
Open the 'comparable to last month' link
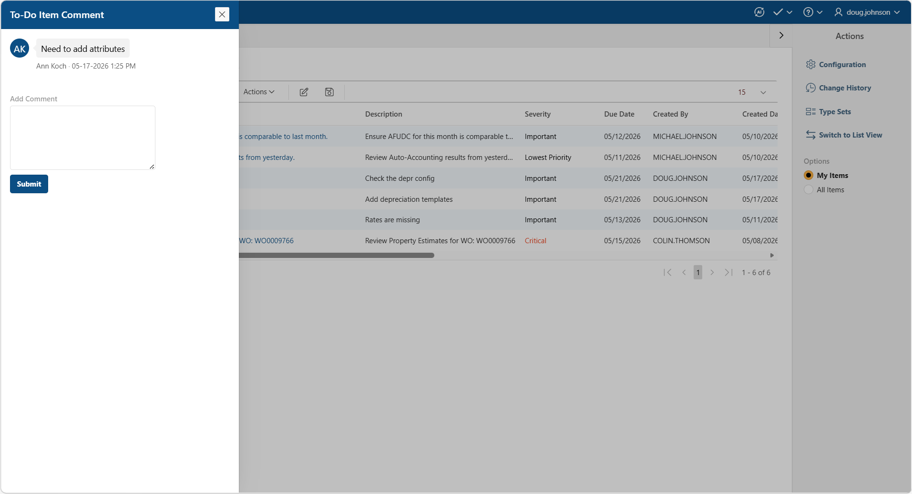[x=284, y=137]
